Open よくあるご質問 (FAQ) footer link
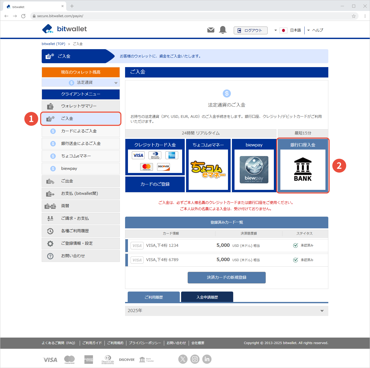This screenshot has width=370, height=368. (x=58, y=343)
